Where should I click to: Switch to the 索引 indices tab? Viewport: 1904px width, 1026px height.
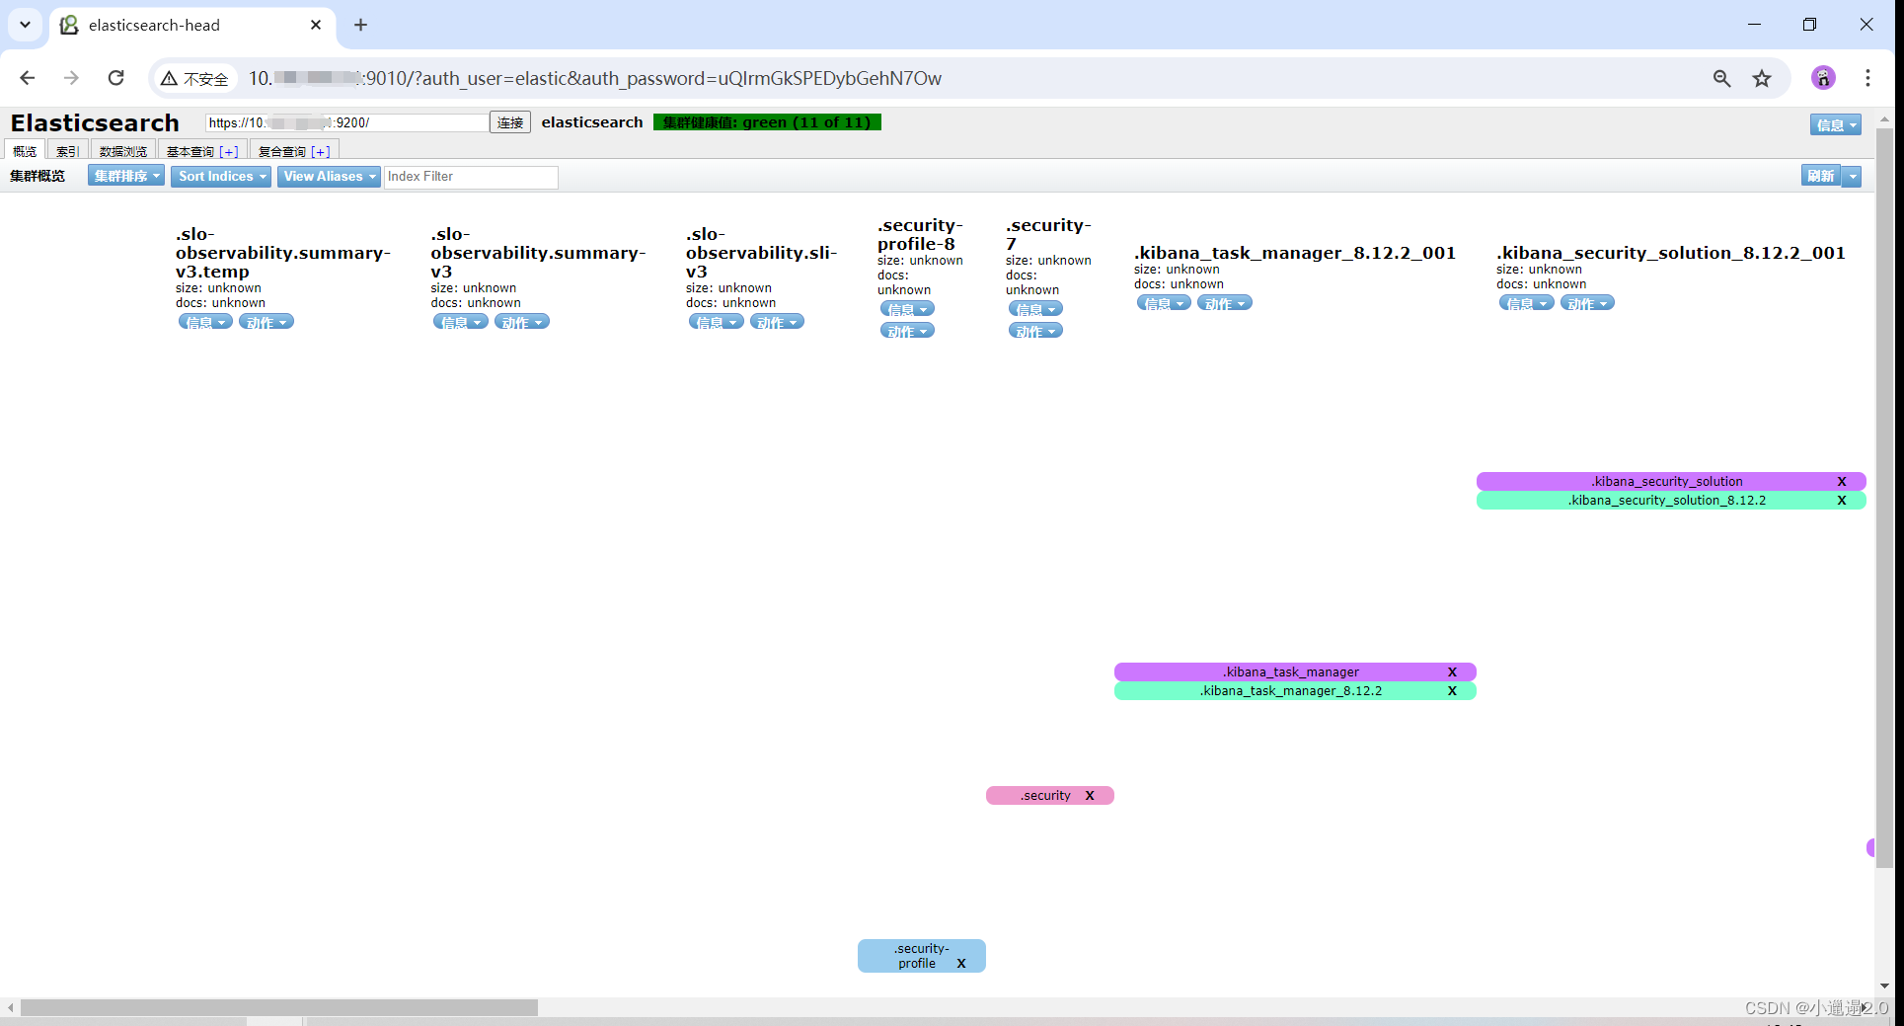click(67, 151)
